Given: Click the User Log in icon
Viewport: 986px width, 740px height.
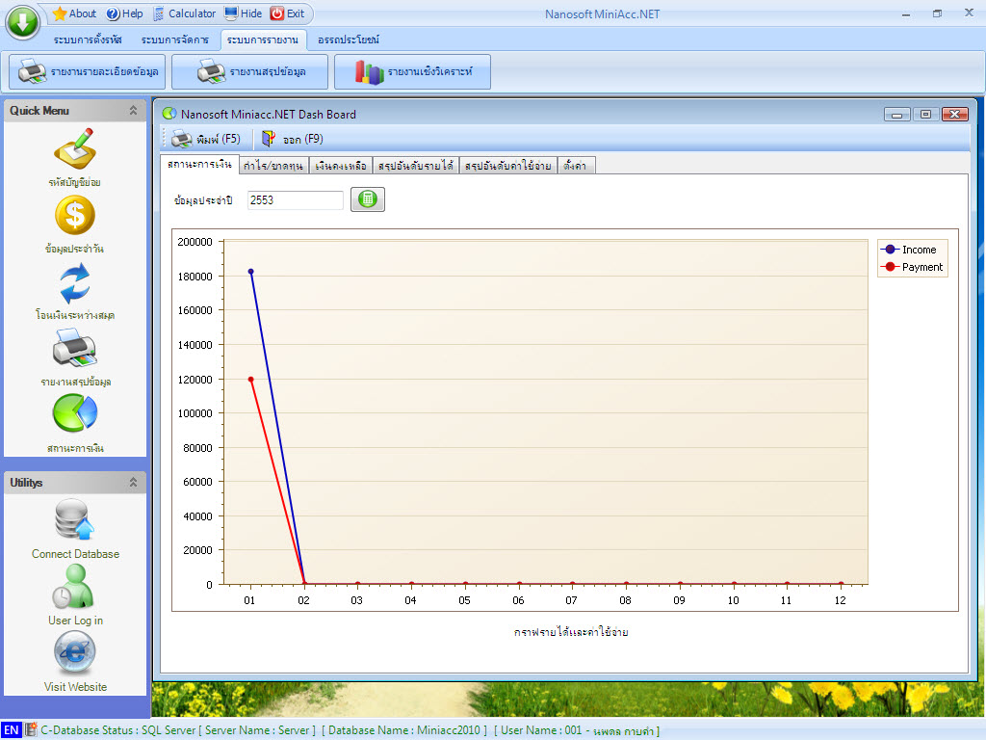Looking at the screenshot, I should coord(73,586).
